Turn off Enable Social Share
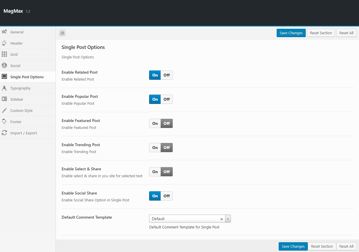 (167, 196)
